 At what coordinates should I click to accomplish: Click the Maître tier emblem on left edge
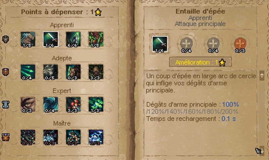(5, 137)
